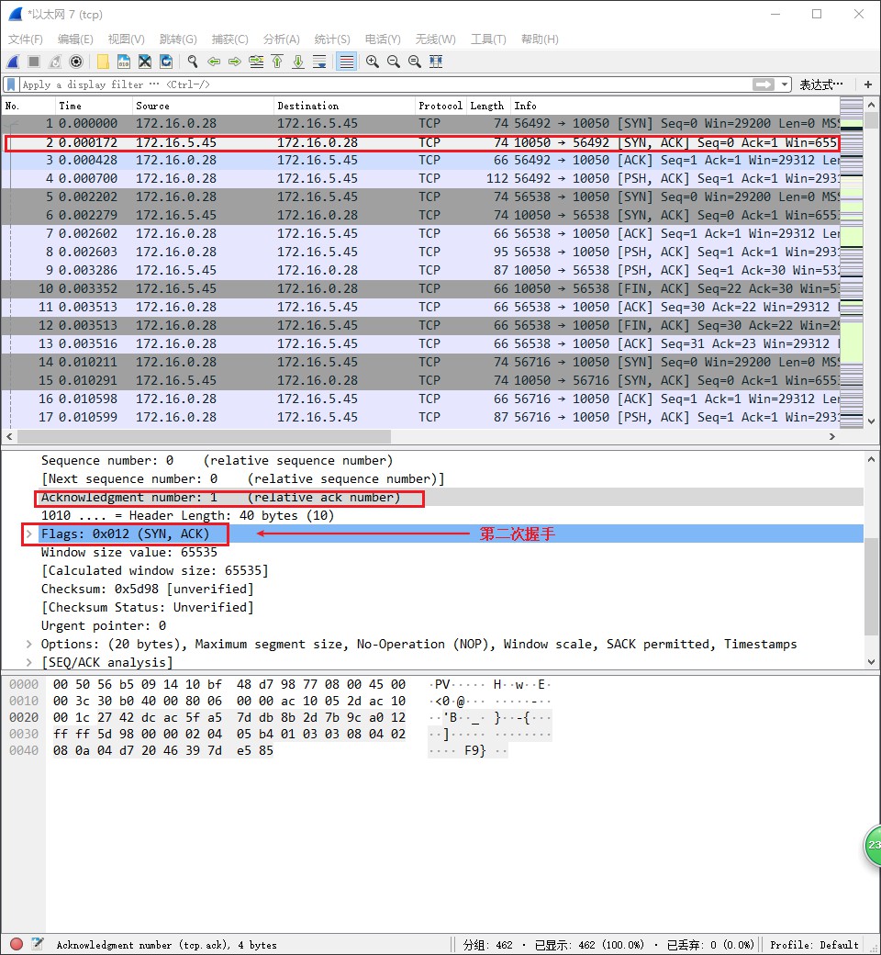The height and width of the screenshot is (955, 881).
Task: Open the 分析(A) menu
Action: [282, 39]
